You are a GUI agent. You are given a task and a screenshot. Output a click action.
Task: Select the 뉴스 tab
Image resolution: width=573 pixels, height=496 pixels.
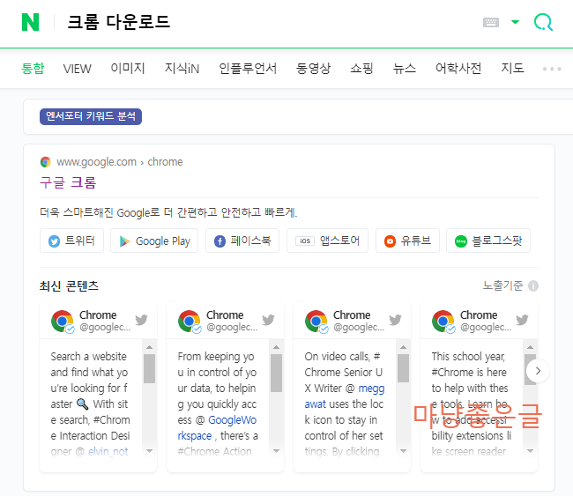404,69
